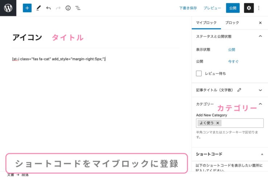Switch to the マイブロック tab
268x178 pixels.
click(206, 23)
